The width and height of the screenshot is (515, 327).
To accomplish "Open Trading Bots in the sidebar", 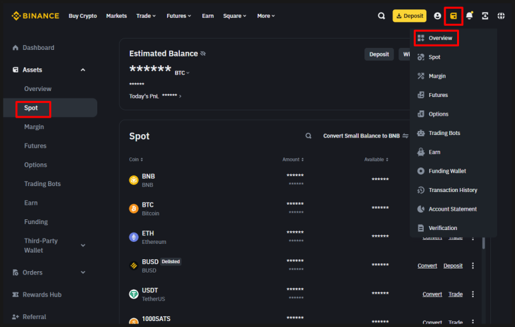I will (x=43, y=184).
